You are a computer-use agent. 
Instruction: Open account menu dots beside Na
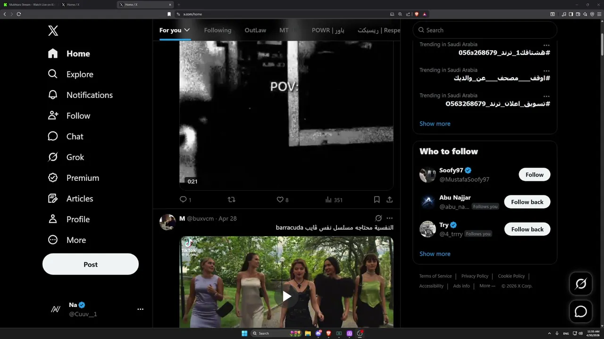(x=140, y=309)
